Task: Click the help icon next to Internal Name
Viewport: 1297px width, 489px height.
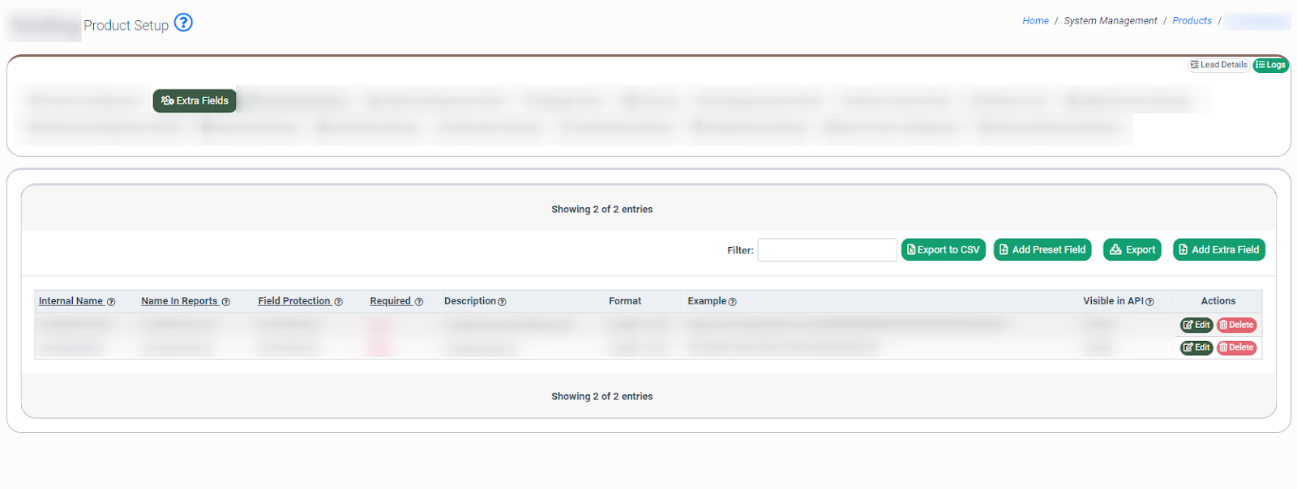Action: click(x=111, y=302)
